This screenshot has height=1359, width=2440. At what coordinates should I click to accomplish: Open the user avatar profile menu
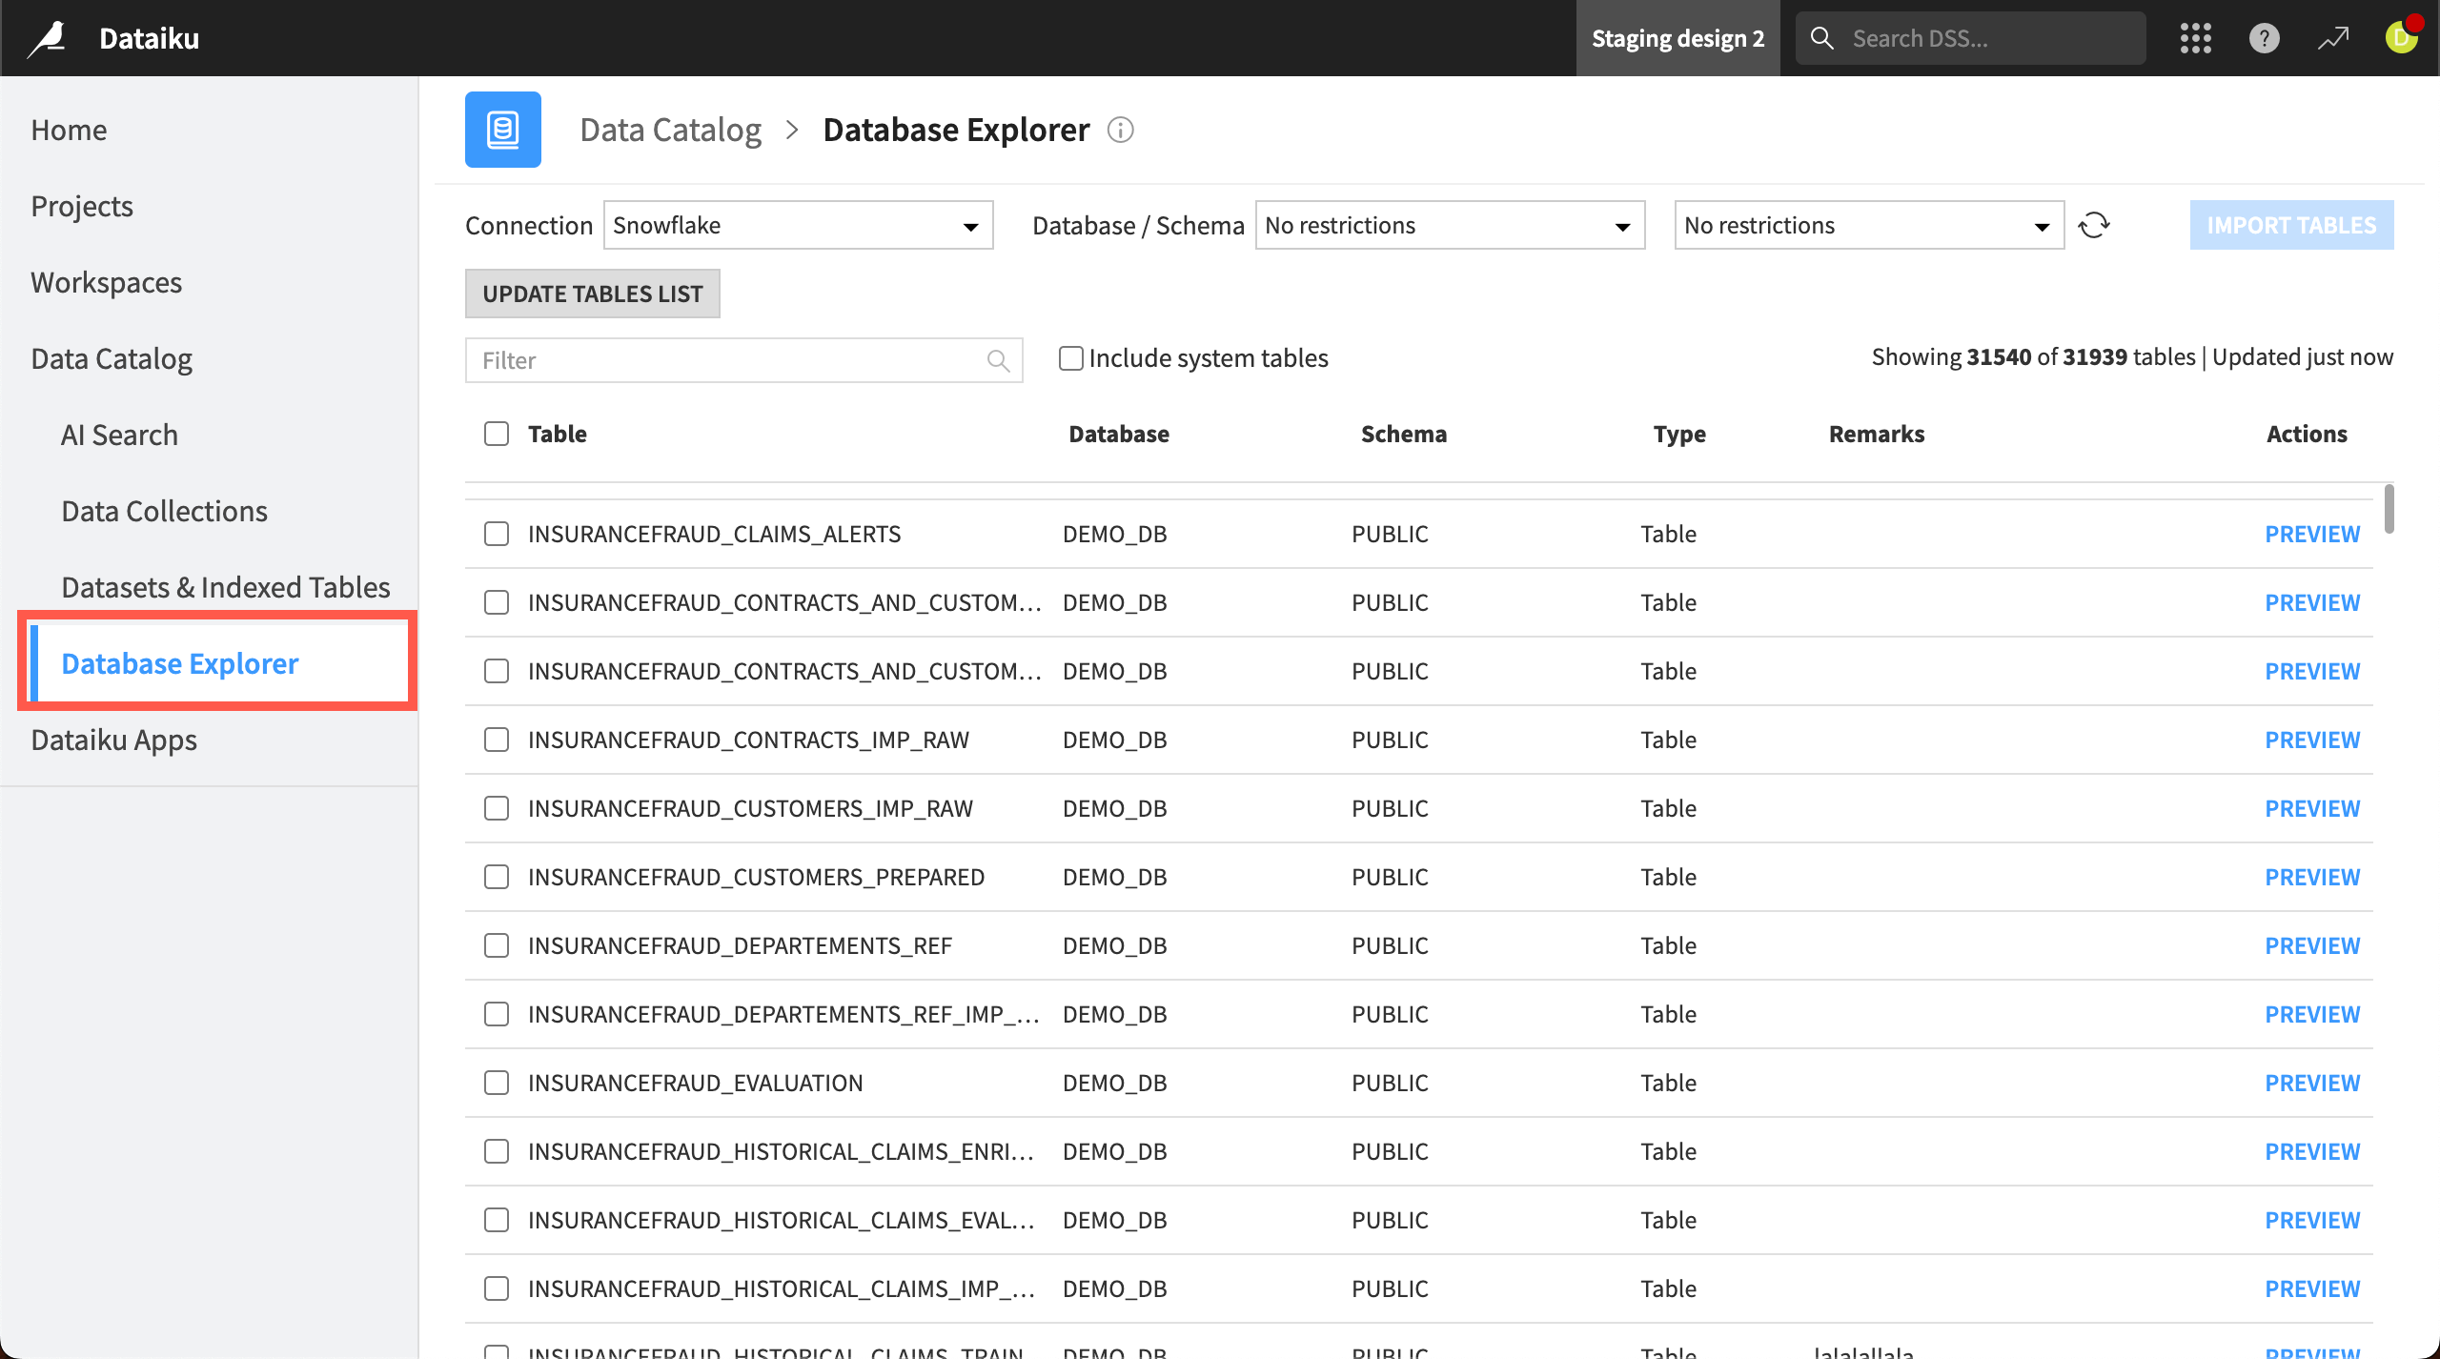2401,38
